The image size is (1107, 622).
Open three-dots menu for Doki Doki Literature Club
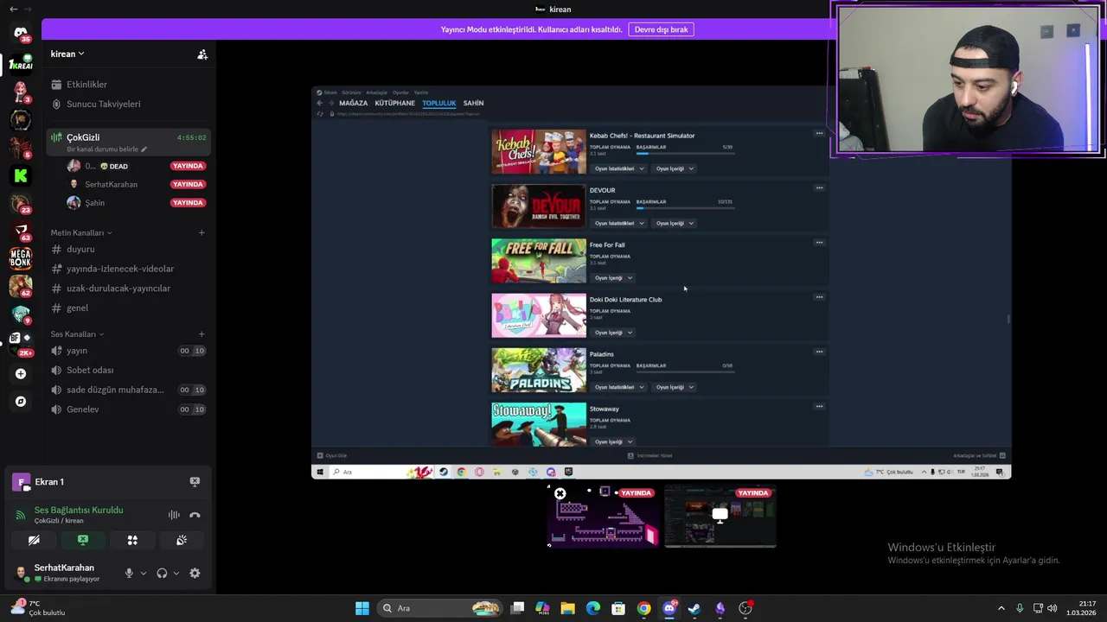click(x=819, y=297)
